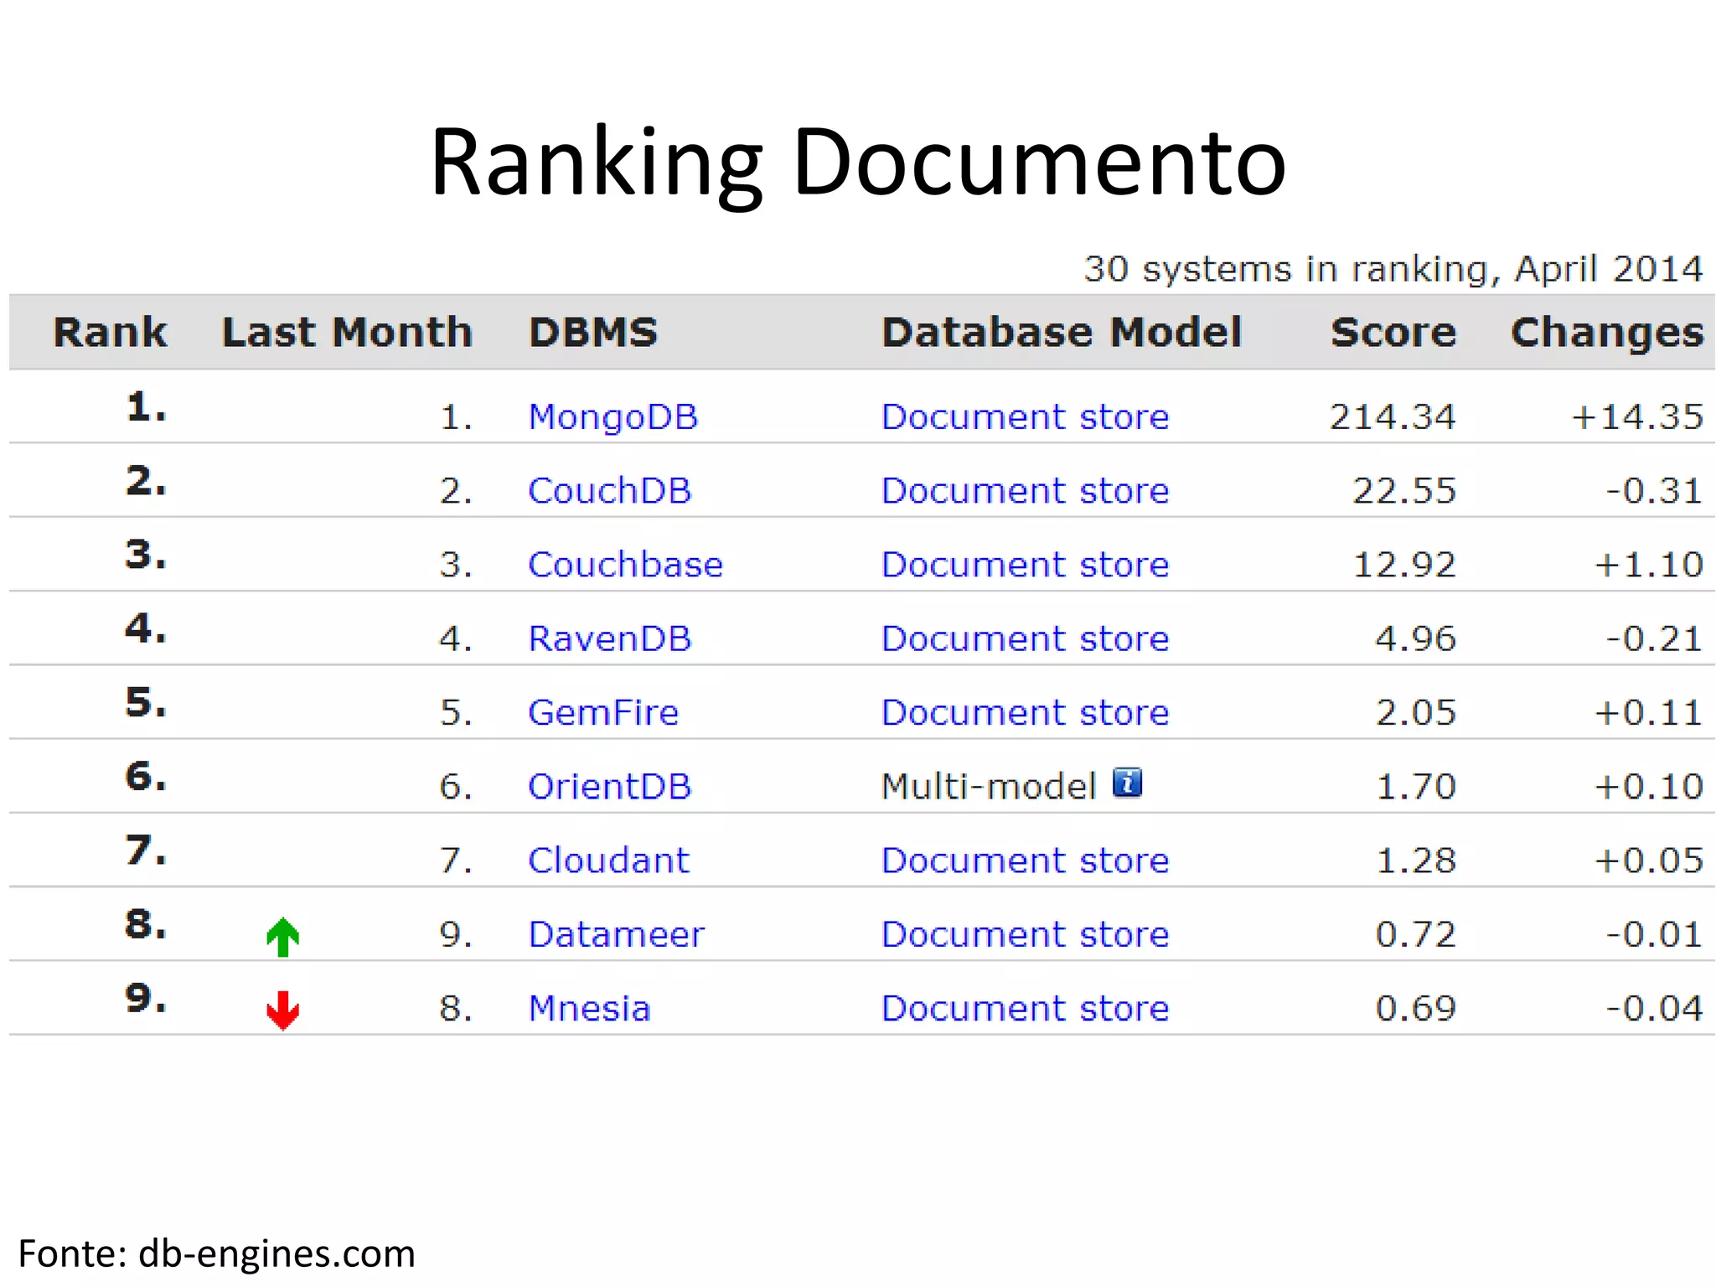Viewport: 1716px width, 1287px height.
Task: Click Document store in the Mnesia row
Action: (x=1025, y=1008)
